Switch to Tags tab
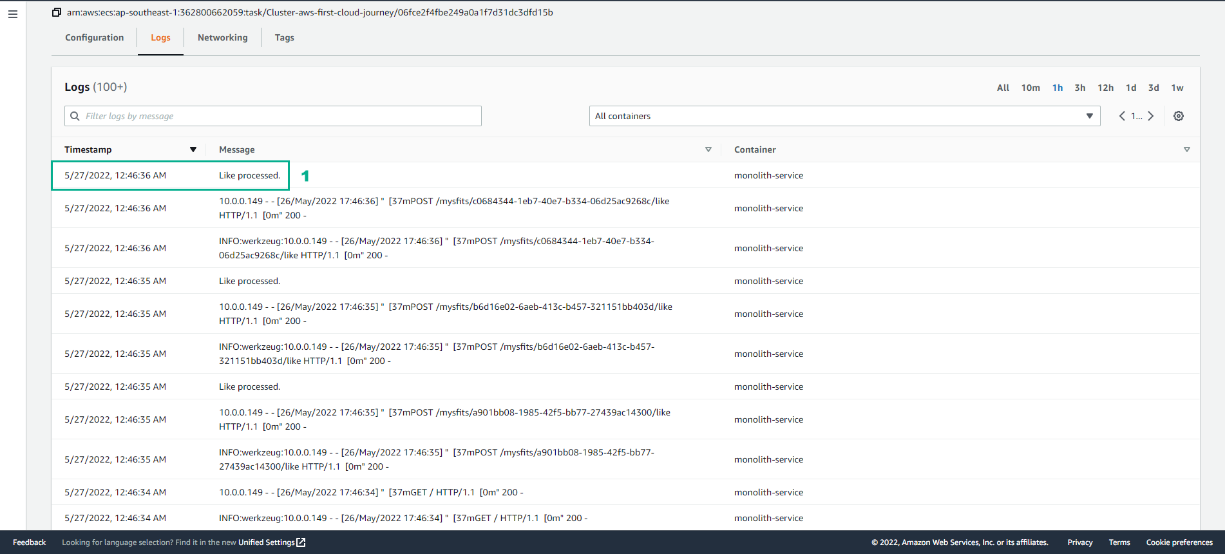Viewport: 1225px width, 554px height. pos(285,37)
